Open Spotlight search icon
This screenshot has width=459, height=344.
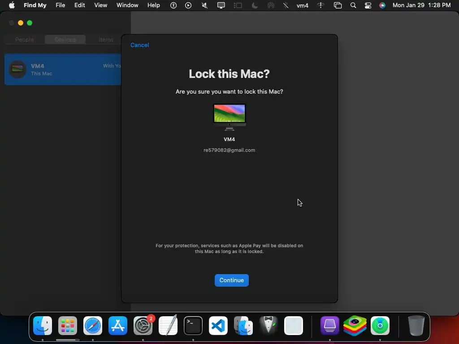pyautogui.click(x=353, y=5)
